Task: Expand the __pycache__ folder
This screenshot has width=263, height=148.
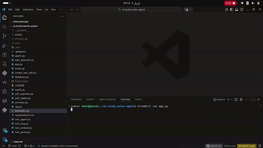Action: pyautogui.click(x=13, y=30)
